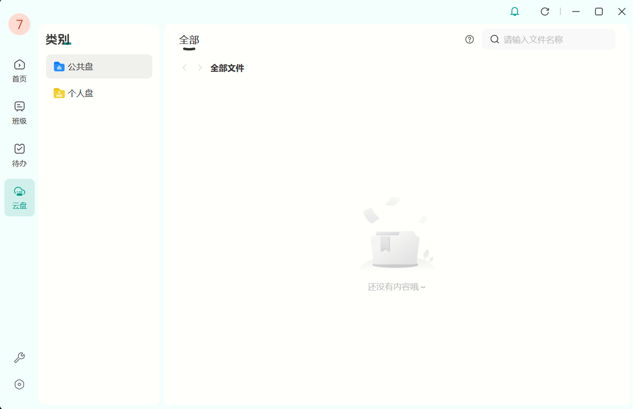Open the help question mark icon

[x=469, y=39]
